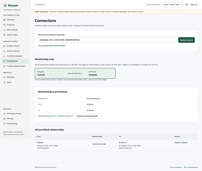Click the Read-only demo banner label
Viewport: 202px width, 171px height.
42,12
